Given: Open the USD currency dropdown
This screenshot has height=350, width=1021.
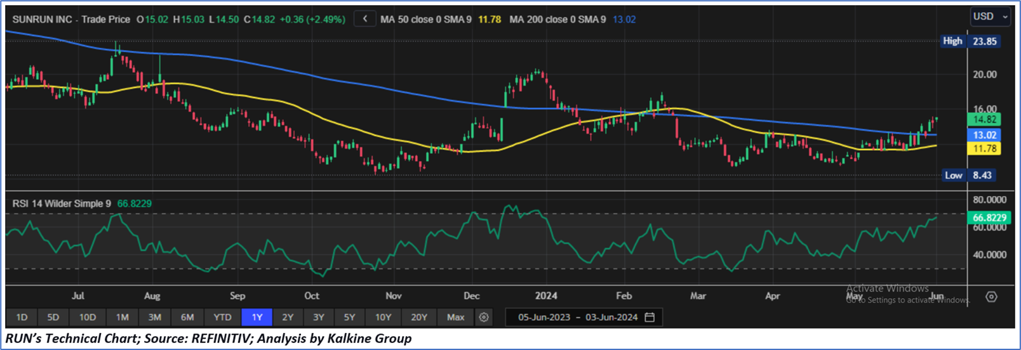Looking at the screenshot, I should click(x=990, y=16).
